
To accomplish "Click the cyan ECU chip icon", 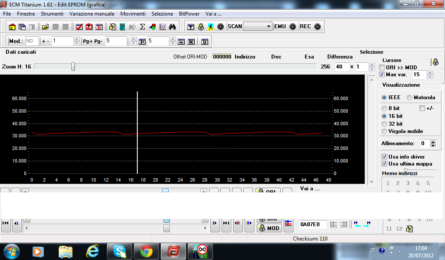I will (122, 27).
